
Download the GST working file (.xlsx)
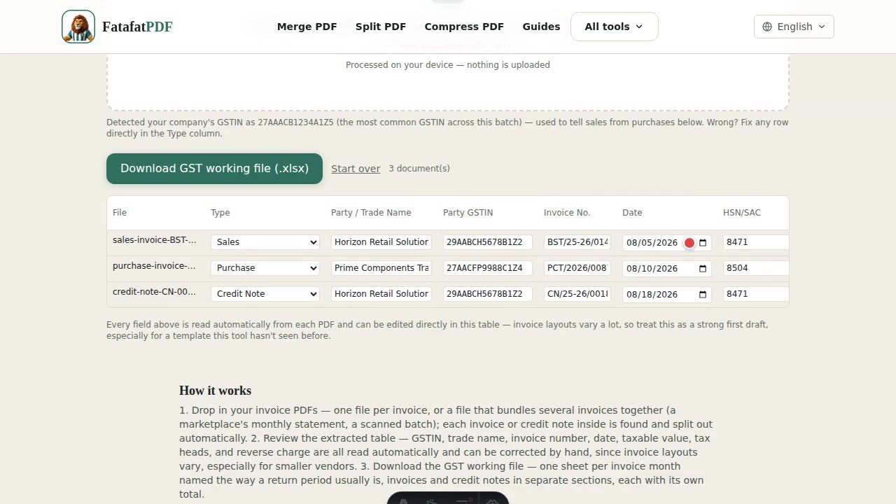[x=214, y=169]
